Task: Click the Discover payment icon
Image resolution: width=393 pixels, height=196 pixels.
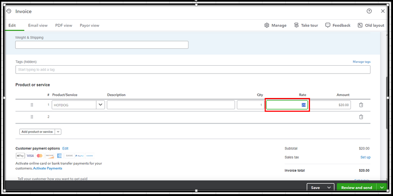Action: pyautogui.click(x=50, y=155)
